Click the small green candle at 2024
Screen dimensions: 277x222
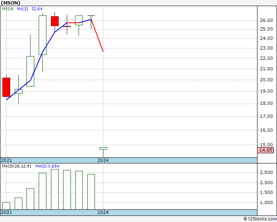103,148
